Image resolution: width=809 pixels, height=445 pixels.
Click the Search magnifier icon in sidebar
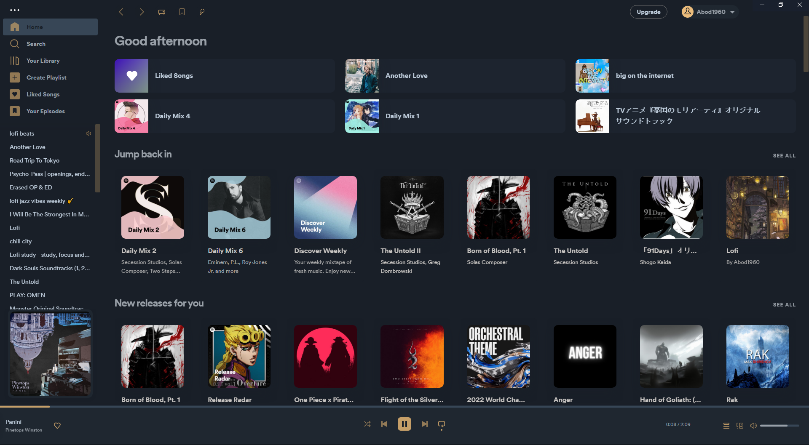pyautogui.click(x=15, y=44)
